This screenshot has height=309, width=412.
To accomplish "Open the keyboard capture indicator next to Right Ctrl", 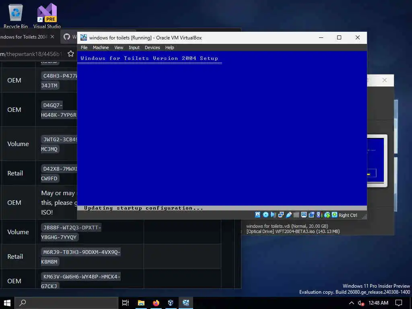I will (334, 215).
